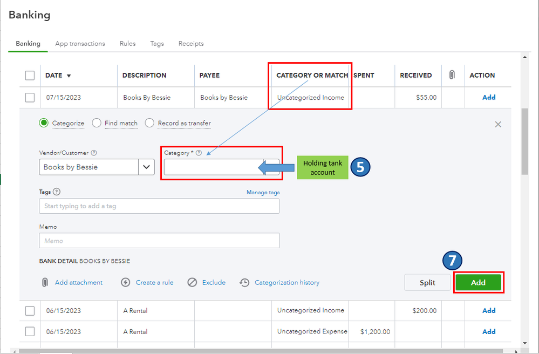Click the Tags help question icon

[57, 192]
